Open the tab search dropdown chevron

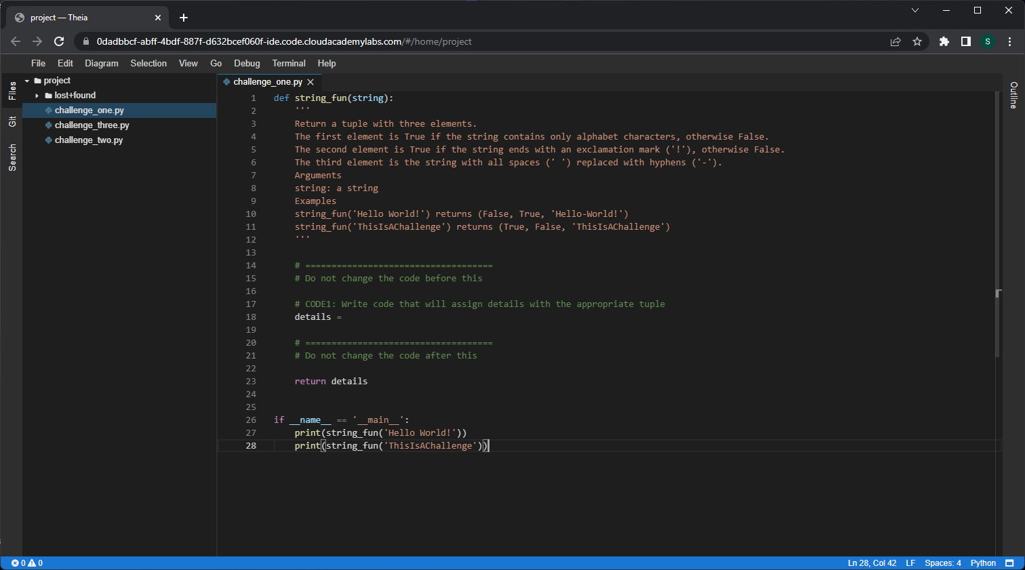click(x=915, y=10)
